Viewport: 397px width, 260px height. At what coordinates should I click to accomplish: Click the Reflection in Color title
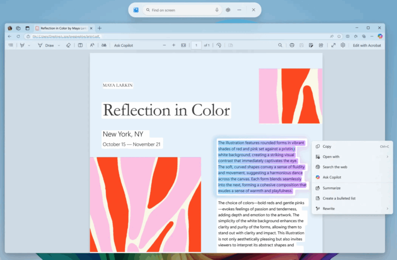point(167,110)
